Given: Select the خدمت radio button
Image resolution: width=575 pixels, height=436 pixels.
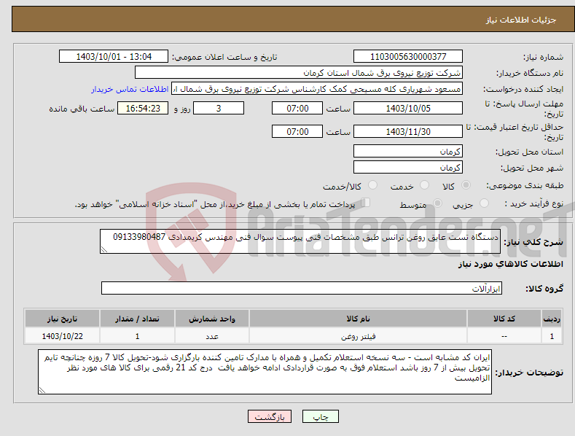Looking at the screenshot, I should coord(424,185).
